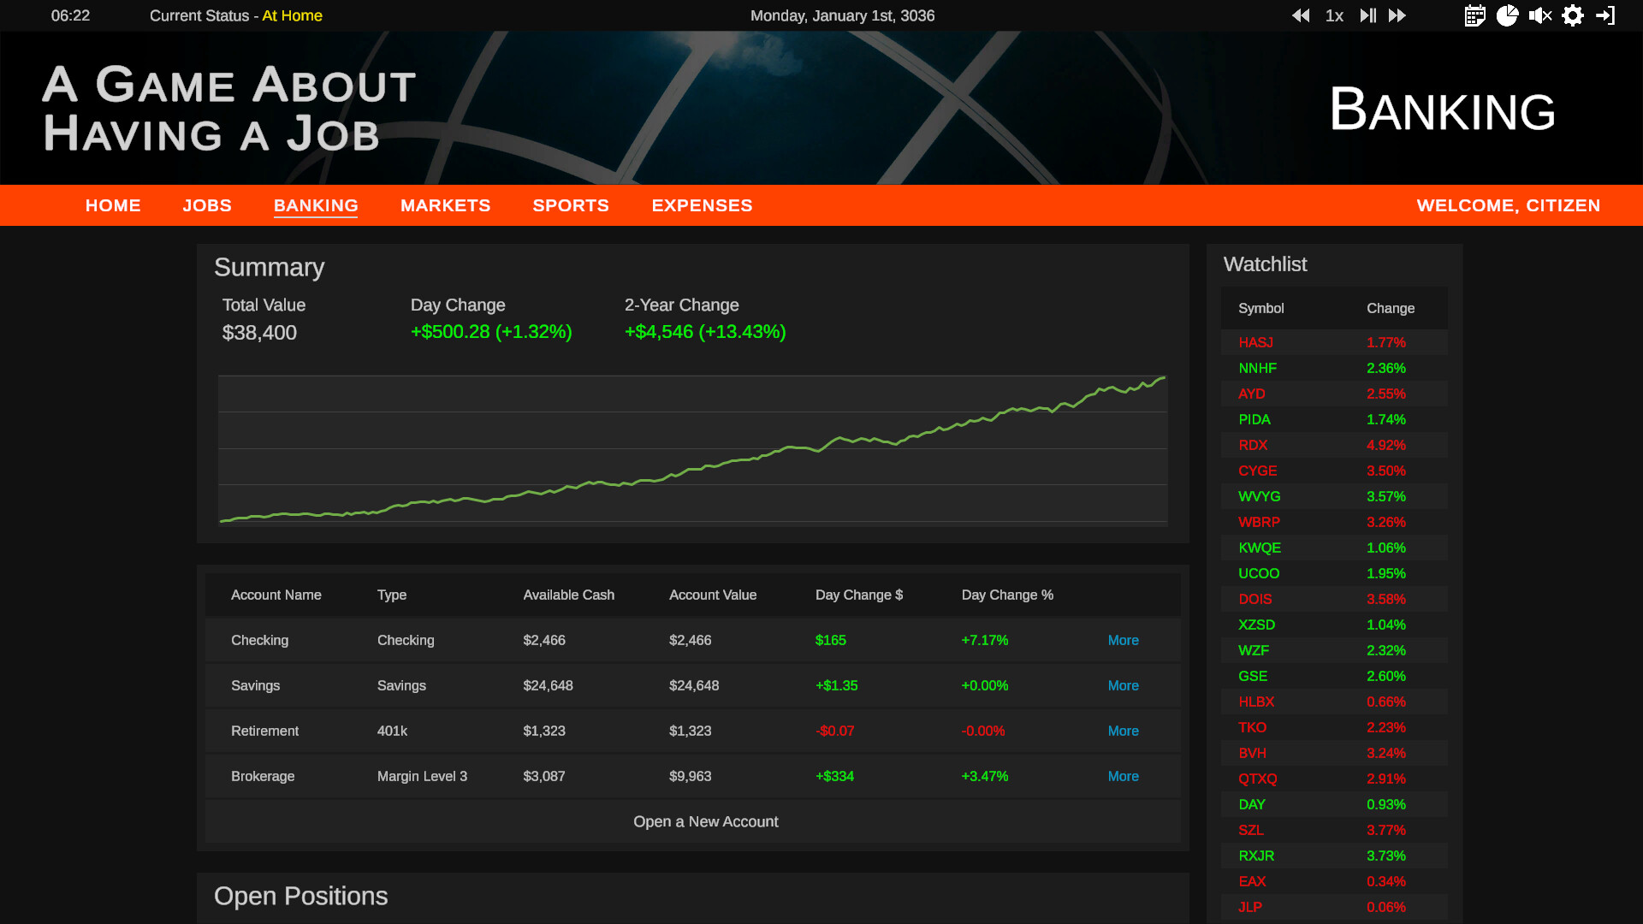Click the portfolio value line chart
The width and height of the screenshot is (1643, 924).
tap(693, 449)
